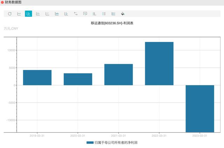The height and width of the screenshot is (148, 224).
Task: Click the negative 2023-03-31 bar
Action: [x=200, y=109]
